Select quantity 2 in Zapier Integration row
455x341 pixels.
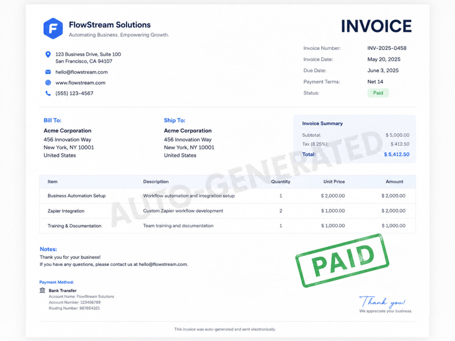point(281,211)
